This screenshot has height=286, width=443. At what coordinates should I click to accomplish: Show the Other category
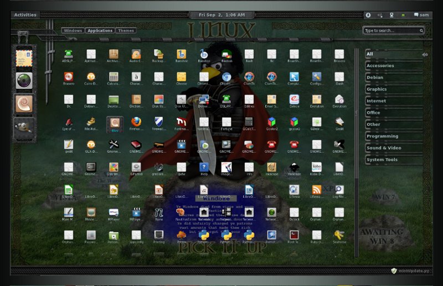pos(394,125)
